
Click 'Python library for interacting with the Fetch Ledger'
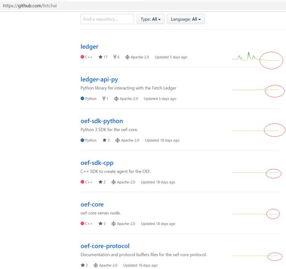click(128, 88)
